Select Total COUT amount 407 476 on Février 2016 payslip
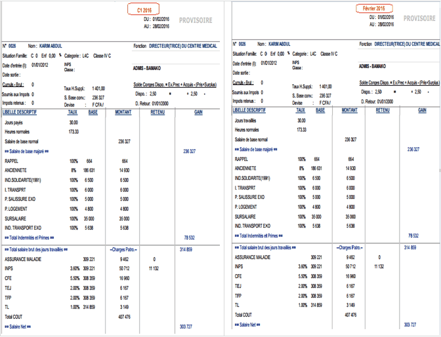 tap(350, 315)
